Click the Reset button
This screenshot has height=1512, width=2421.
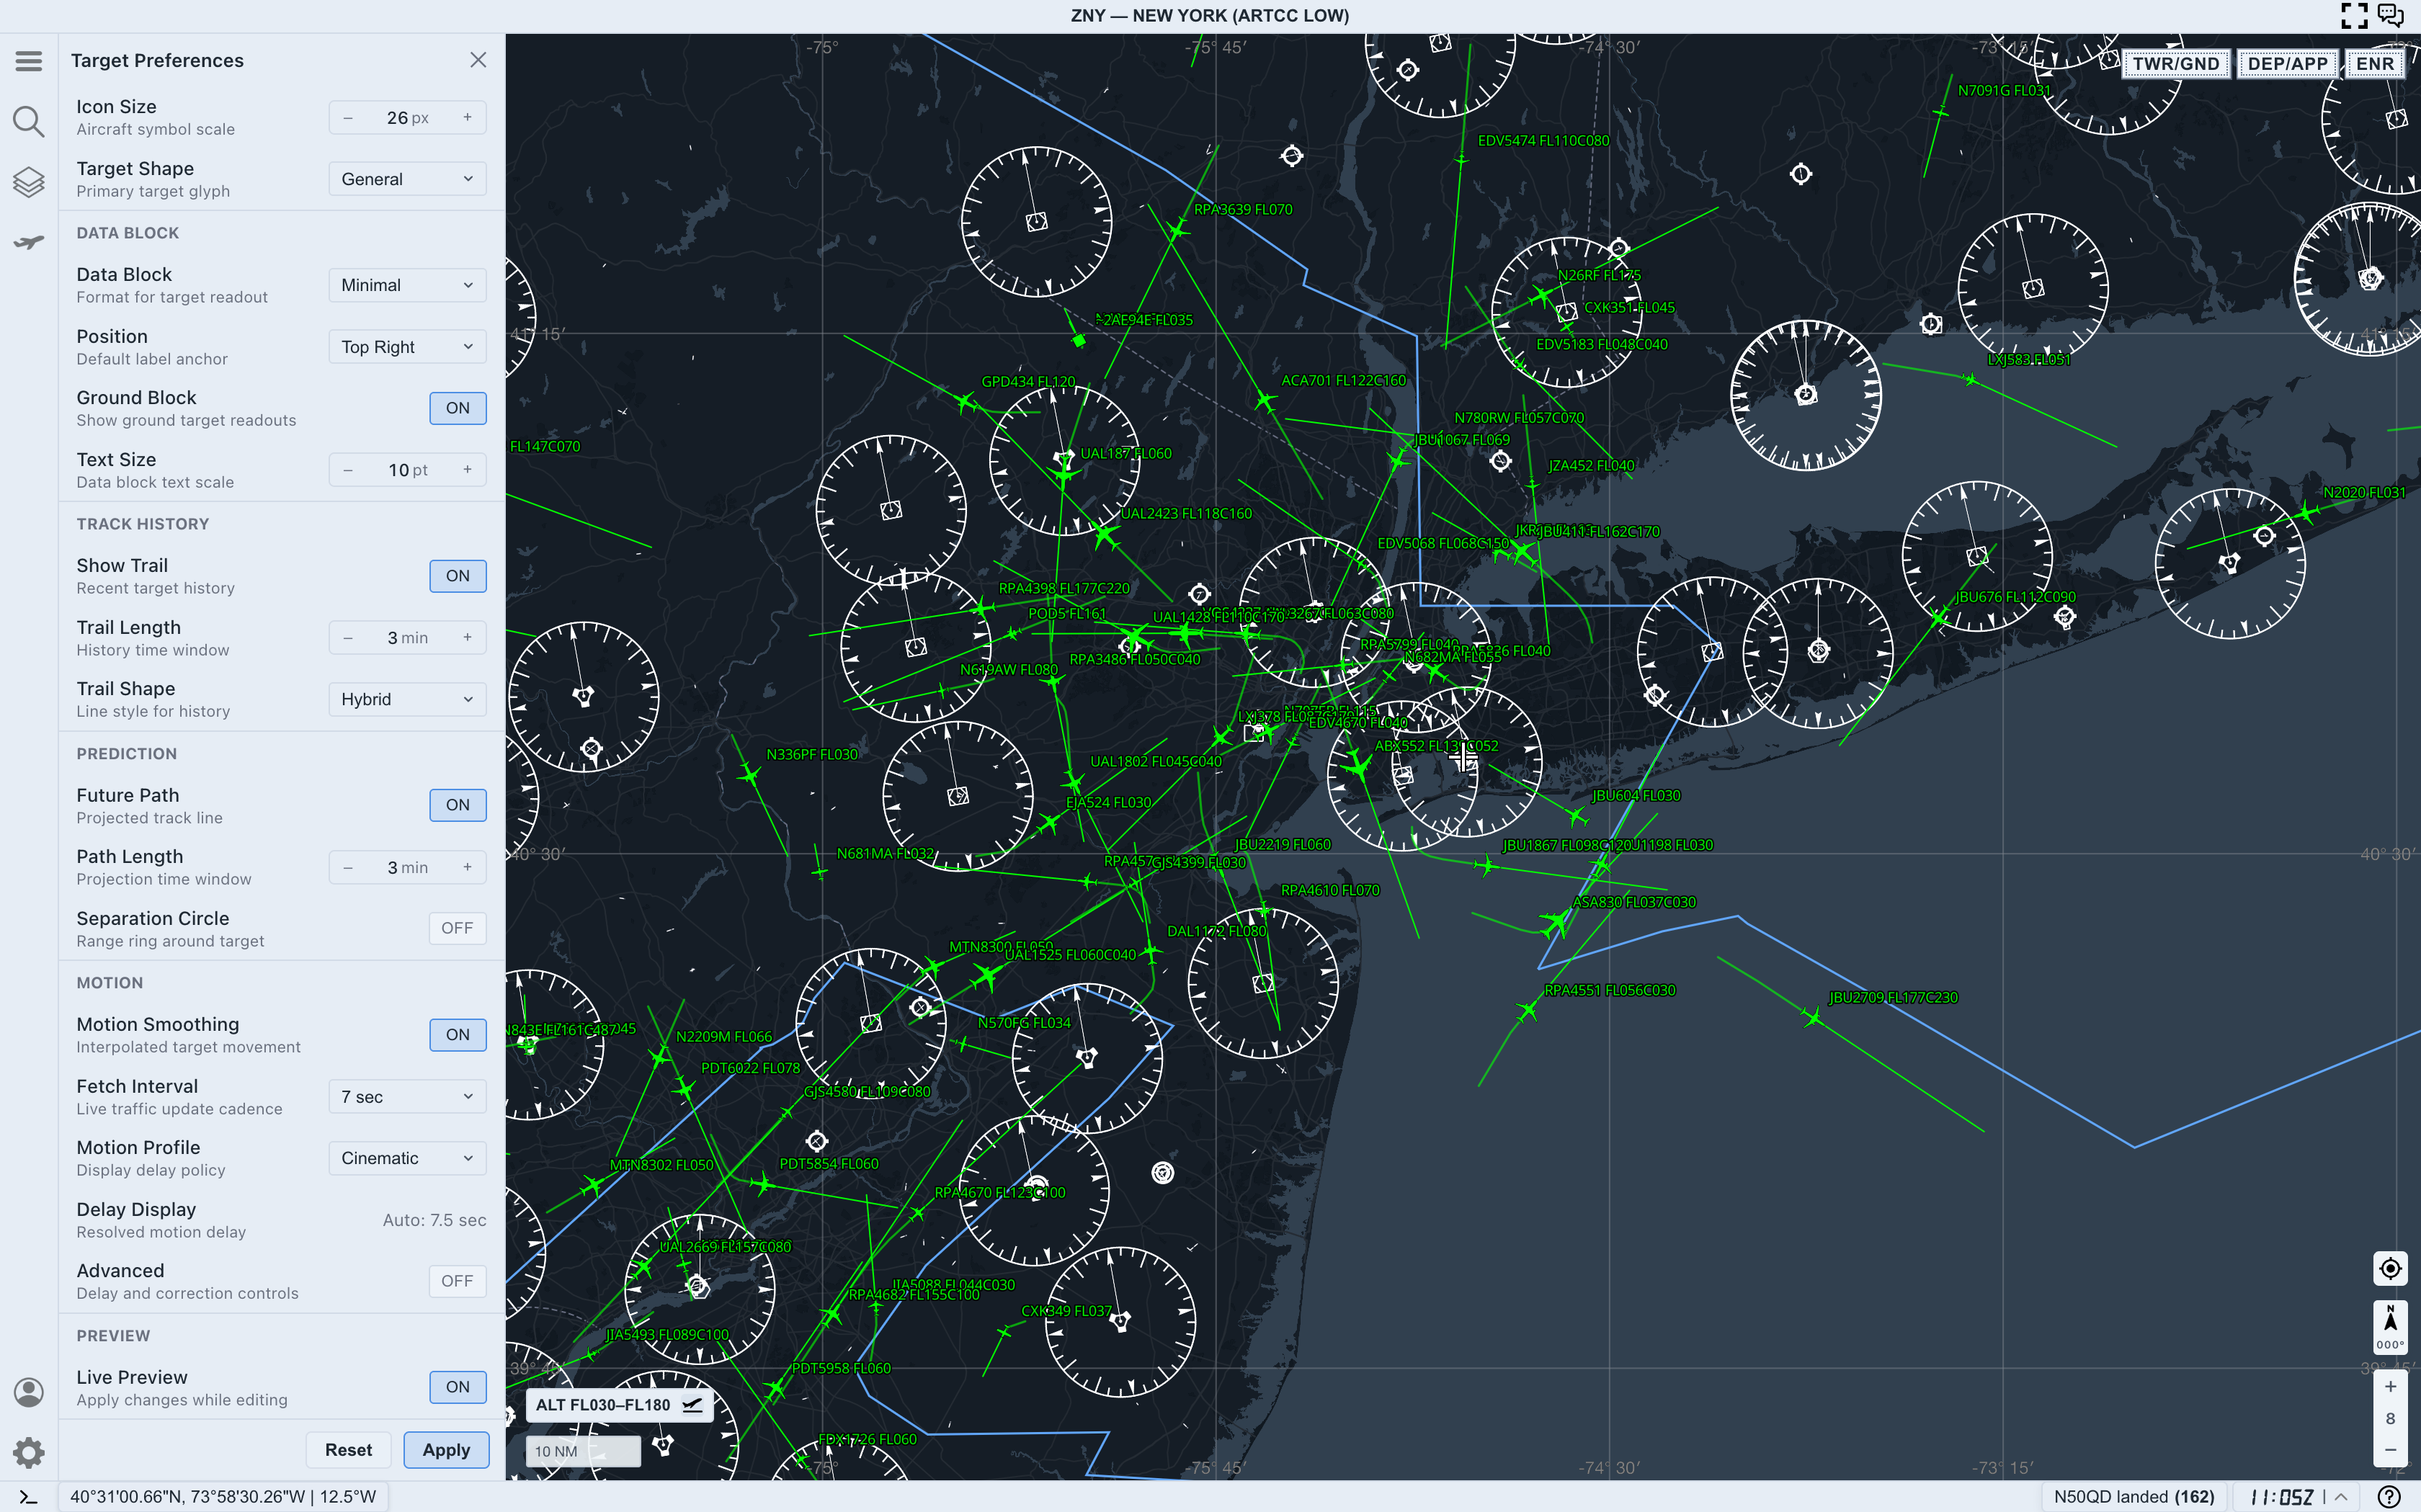point(348,1450)
